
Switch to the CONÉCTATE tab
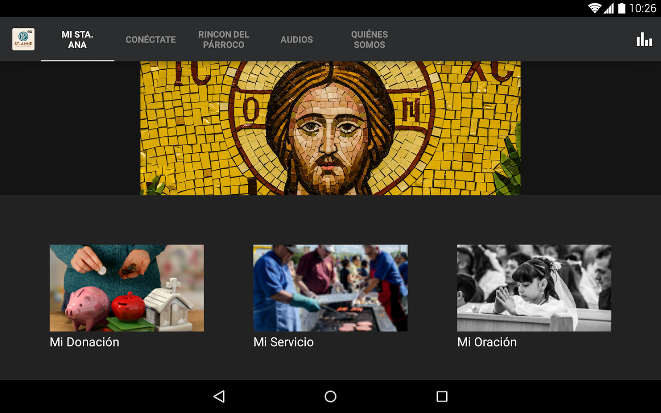click(151, 39)
